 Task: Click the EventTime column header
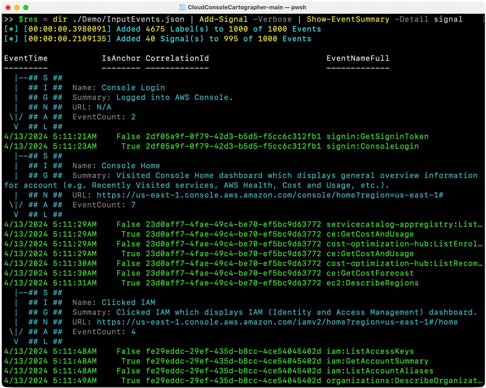point(26,58)
